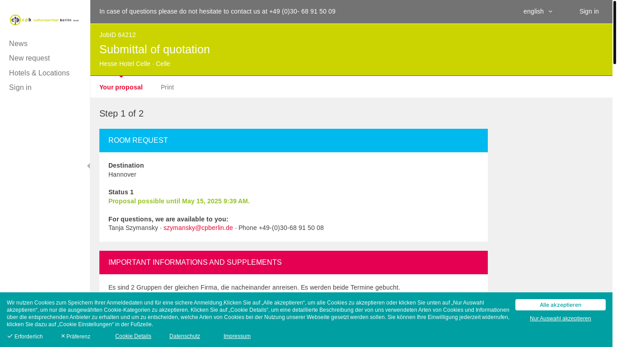Go to Hotels & Locations
This screenshot has height=347, width=617.
[x=39, y=73]
